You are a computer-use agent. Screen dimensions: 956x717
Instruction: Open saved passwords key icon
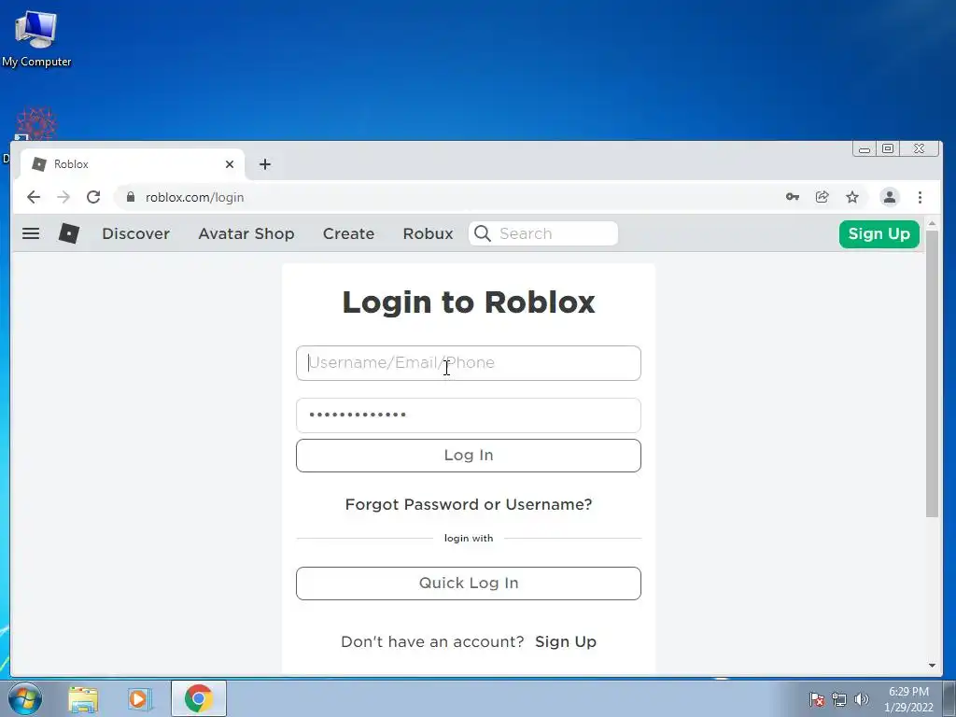point(792,197)
